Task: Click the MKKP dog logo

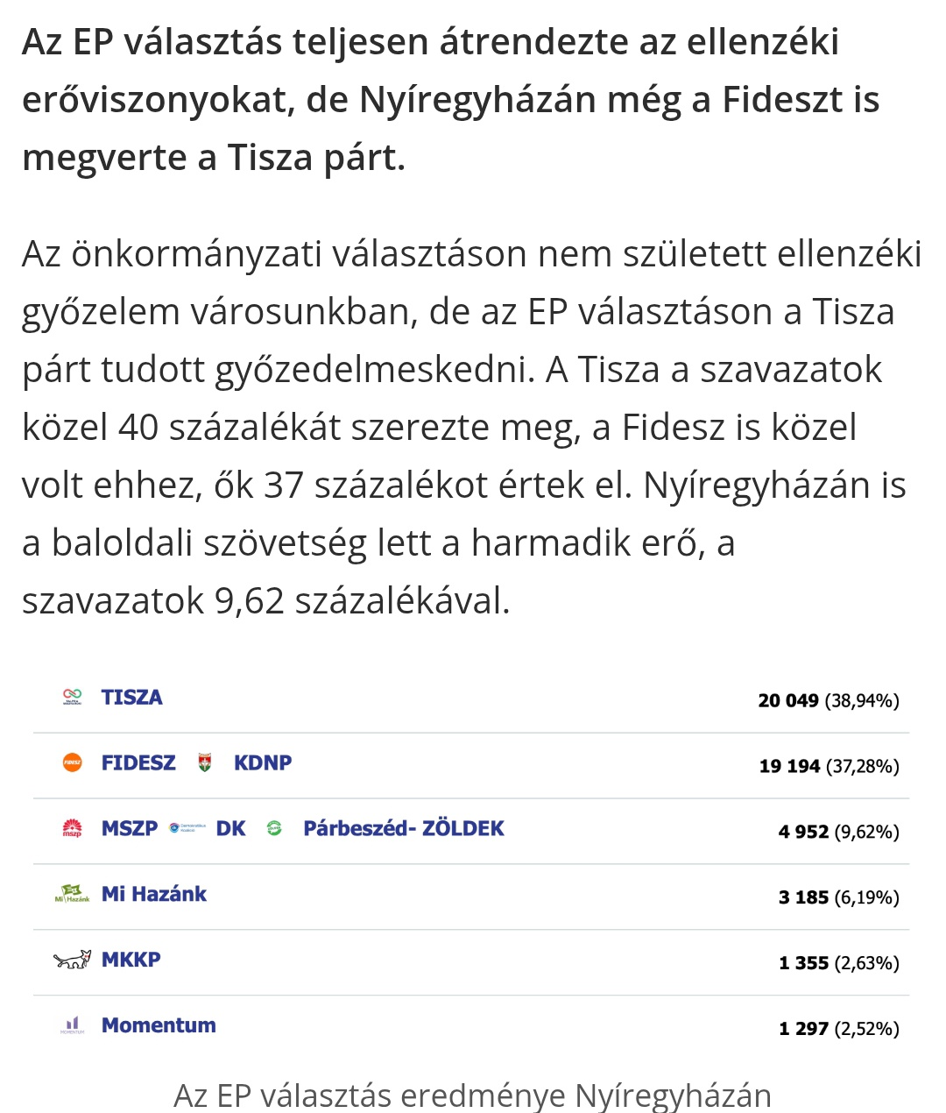Action: (72, 960)
